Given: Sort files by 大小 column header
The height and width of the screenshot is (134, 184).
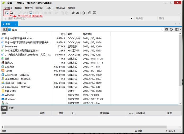Looking at the screenshot, I should click(59, 34).
